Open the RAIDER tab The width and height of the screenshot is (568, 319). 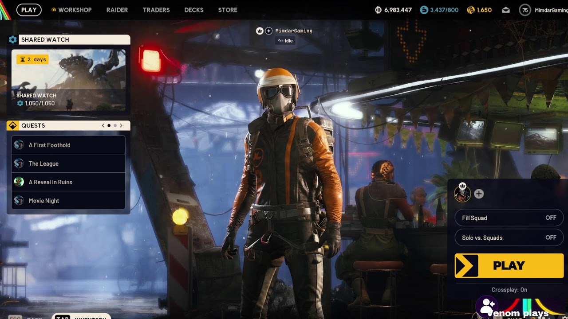click(x=117, y=10)
